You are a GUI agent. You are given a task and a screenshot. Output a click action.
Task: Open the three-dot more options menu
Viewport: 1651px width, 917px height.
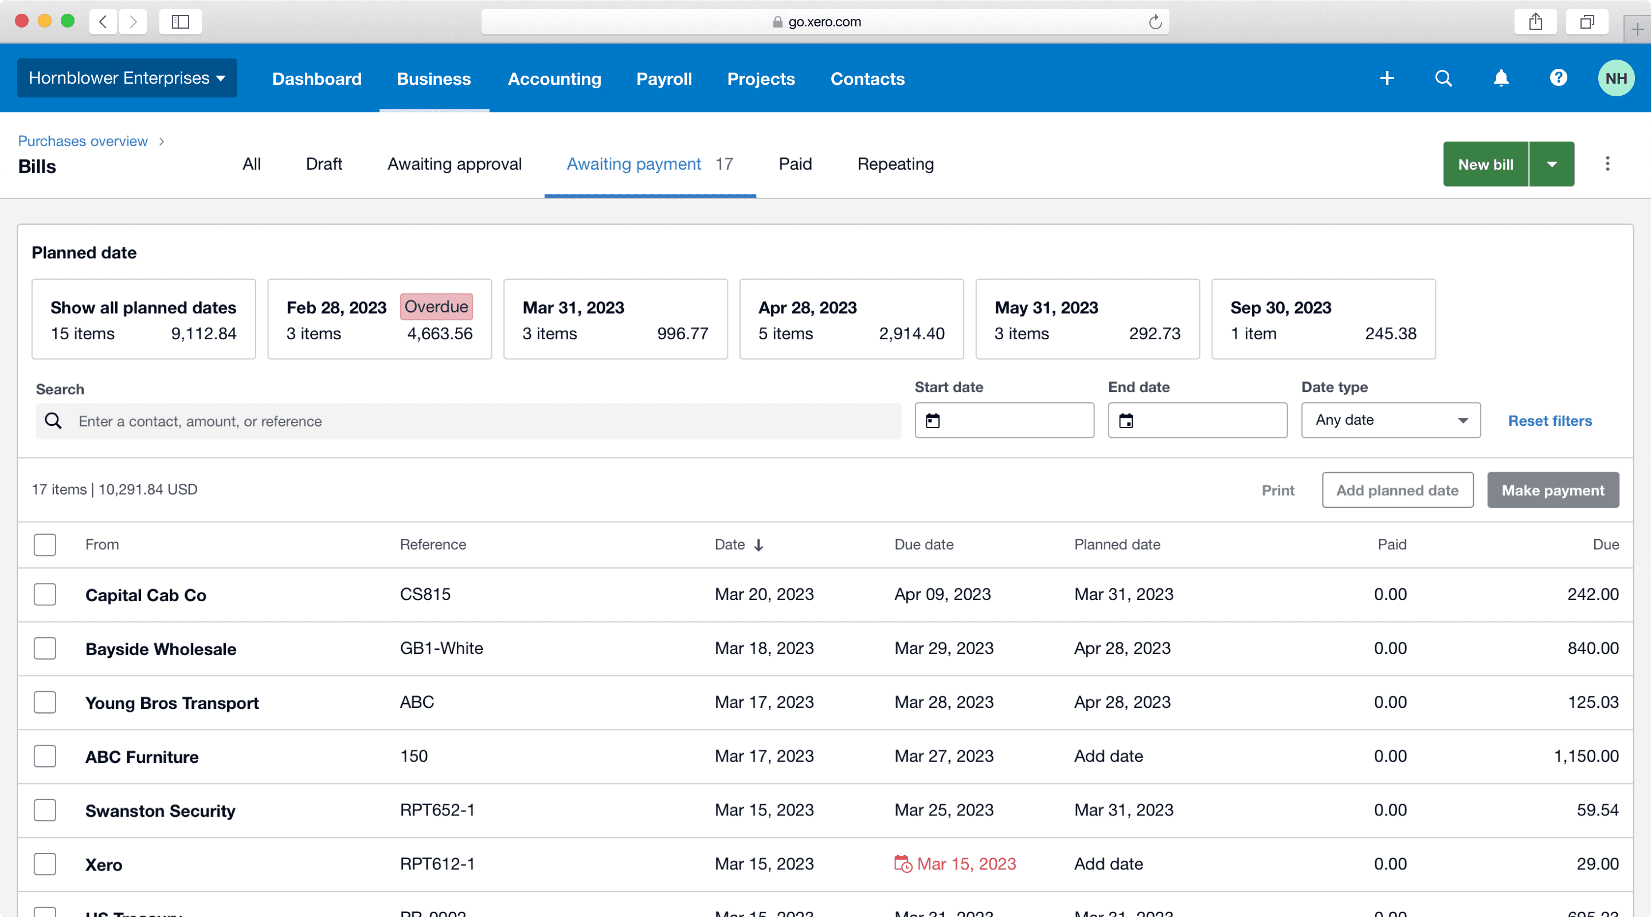pyautogui.click(x=1607, y=163)
